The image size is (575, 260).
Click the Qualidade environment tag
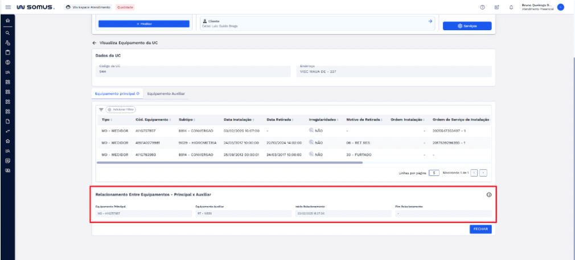pyautogui.click(x=125, y=7)
